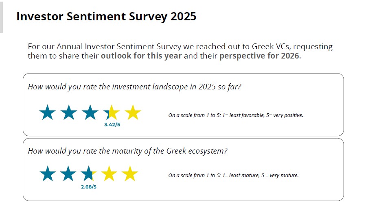The width and height of the screenshot is (368, 206).
Task: Click the partially filled fourth investment landscape star
Action: pyautogui.click(x=111, y=113)
